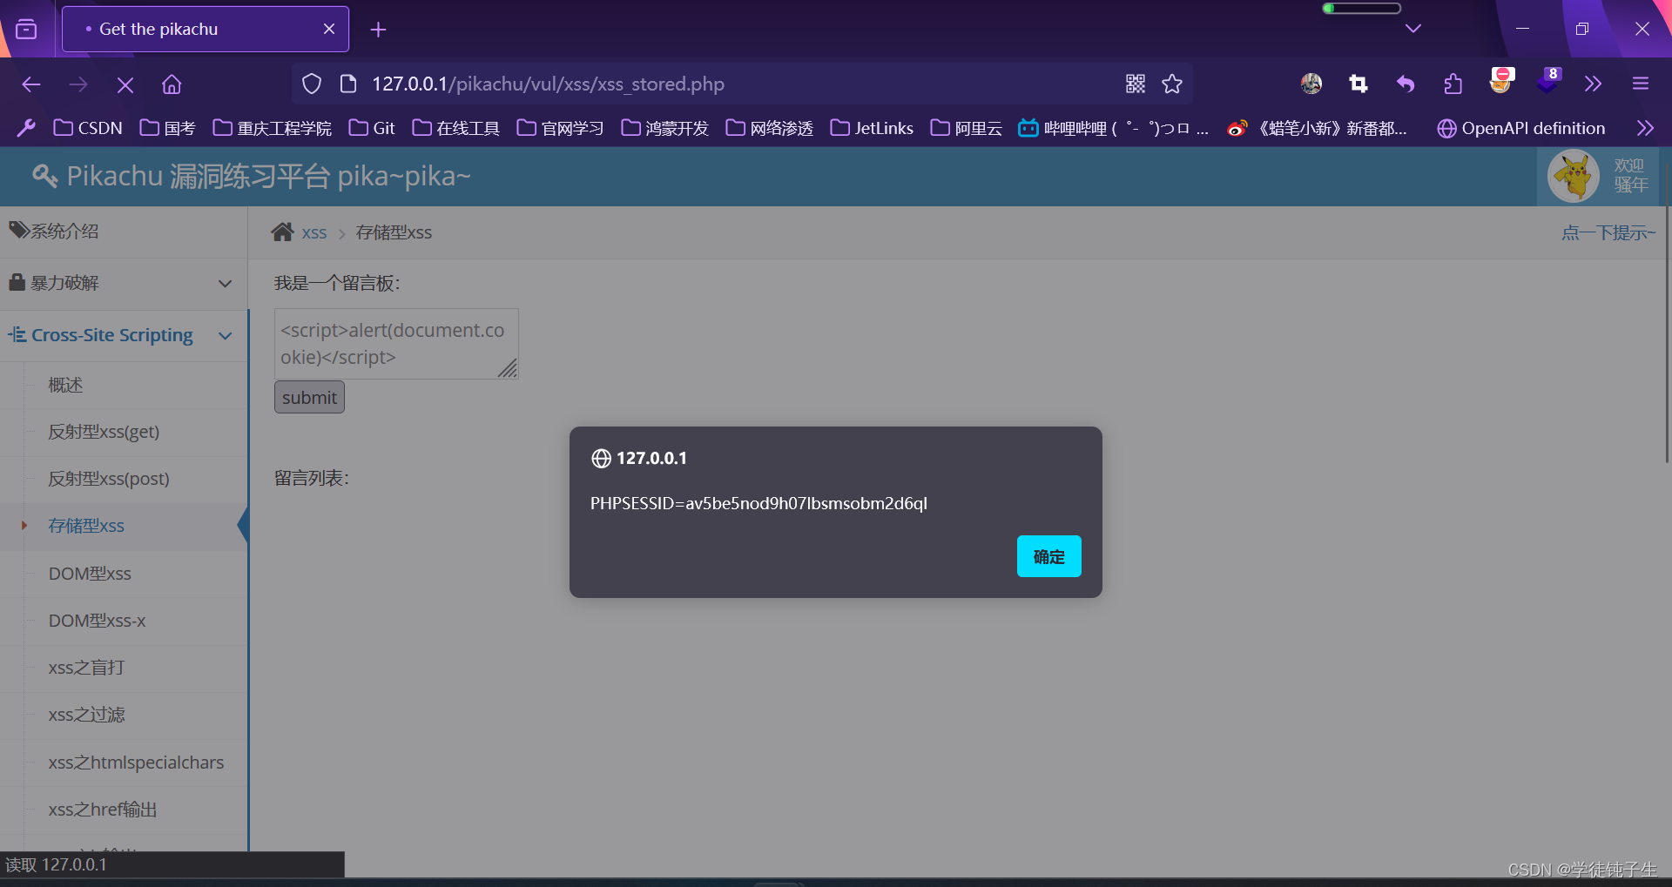Screen dimensions: 1672x887
Task: Open the 哔哩哔哩 bookmark
Action: tap(1114, 128)
